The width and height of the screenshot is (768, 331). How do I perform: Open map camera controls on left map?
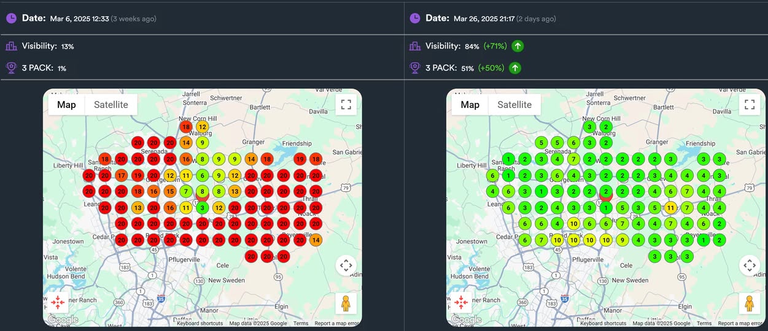point(346,265)
